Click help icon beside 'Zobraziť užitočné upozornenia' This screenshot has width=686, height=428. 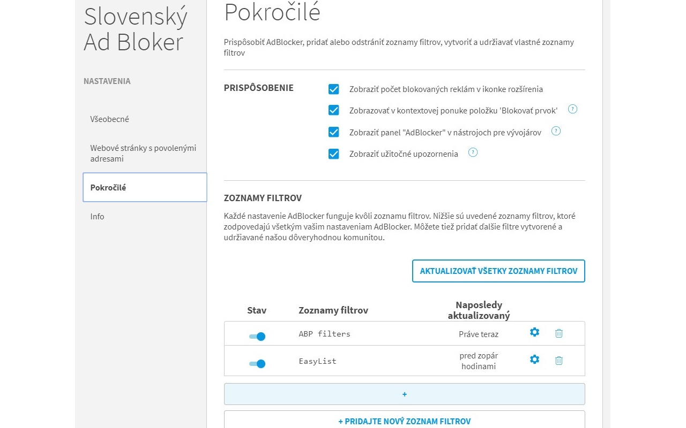coord(473,152)
